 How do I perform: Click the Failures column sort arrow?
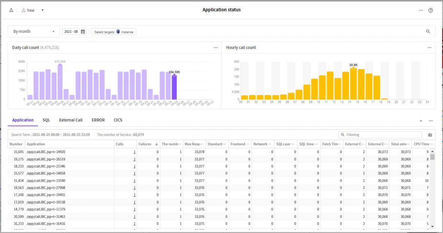pyautogui.click(x=157, y=144)
